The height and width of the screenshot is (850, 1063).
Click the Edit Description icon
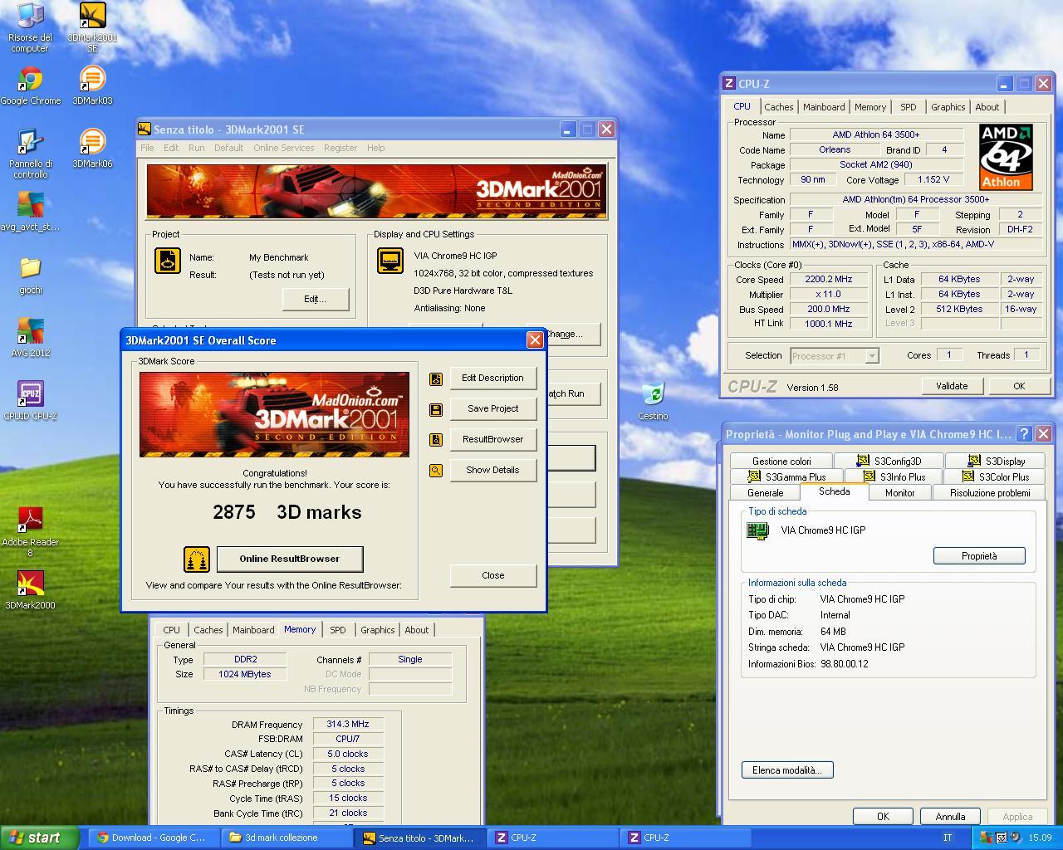click(x=436, y=379)
